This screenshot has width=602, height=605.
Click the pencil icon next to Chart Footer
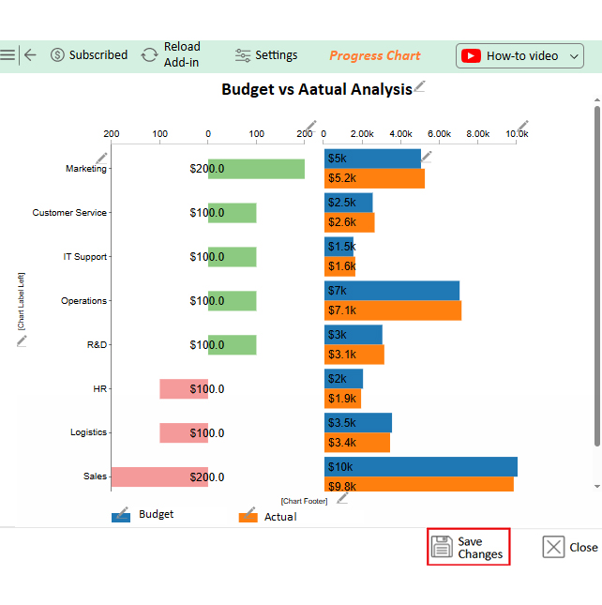pyautogui.click(x=342, y=498)
